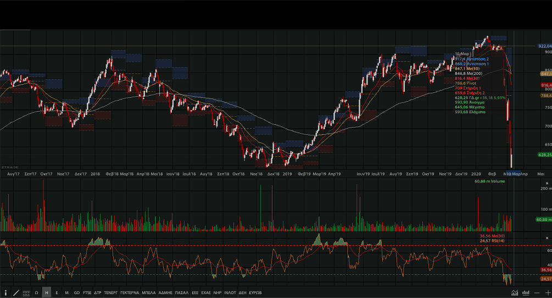Load the ΜΠΕΛΑ stock chart

pos(148,293)
